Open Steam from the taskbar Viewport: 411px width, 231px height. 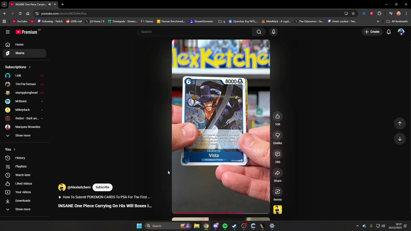[x=234, y=226]
